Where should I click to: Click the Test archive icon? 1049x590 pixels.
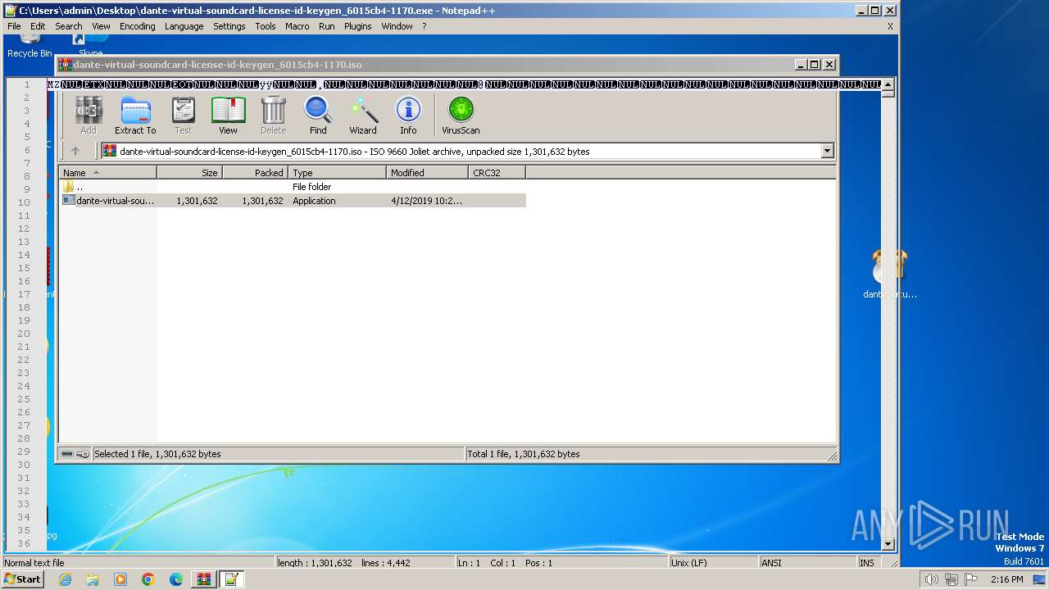pos(183,115)
